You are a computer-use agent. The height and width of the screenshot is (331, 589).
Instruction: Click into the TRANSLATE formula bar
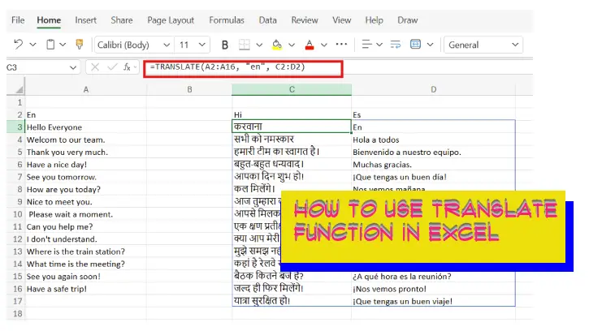coord(243,69)
